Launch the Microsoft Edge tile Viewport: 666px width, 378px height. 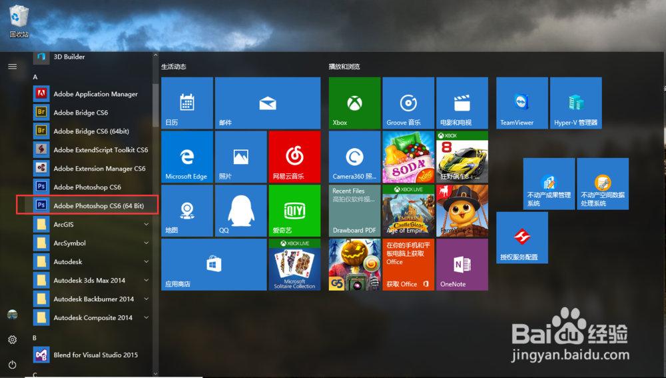[x=187, y=157]
